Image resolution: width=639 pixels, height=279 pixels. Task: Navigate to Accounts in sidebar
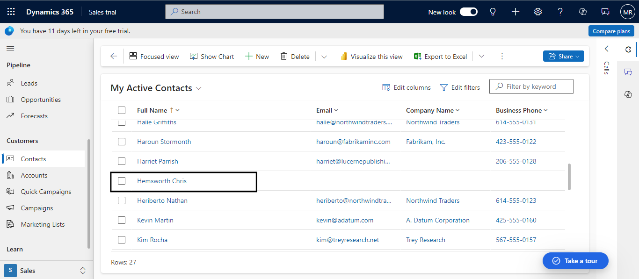[34, 175]
